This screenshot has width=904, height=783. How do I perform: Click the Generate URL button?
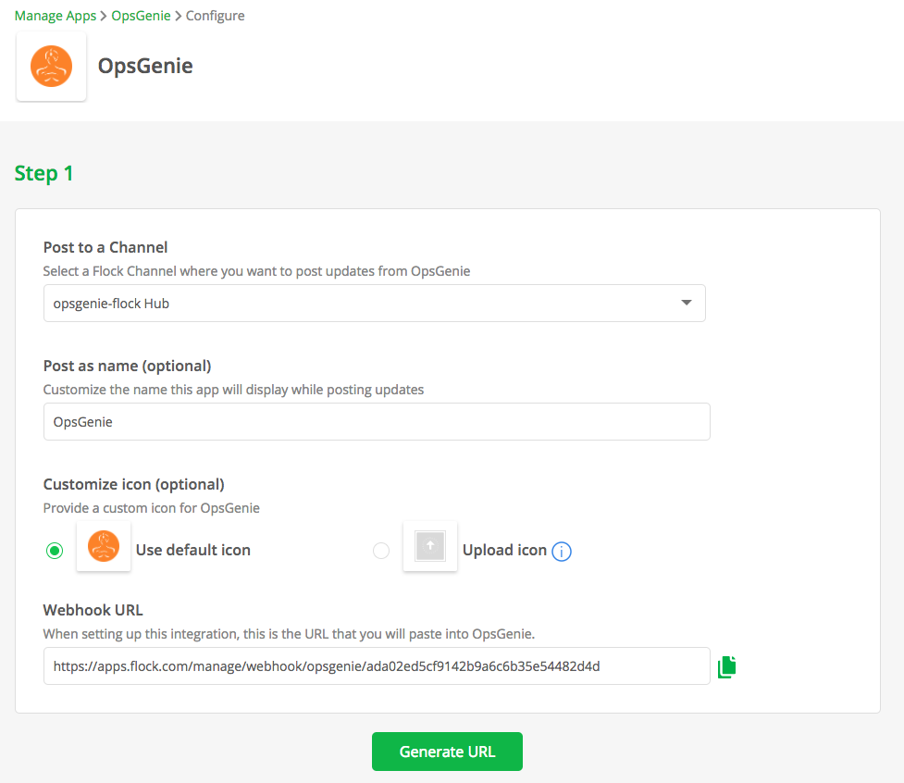(x=448, y=752)
